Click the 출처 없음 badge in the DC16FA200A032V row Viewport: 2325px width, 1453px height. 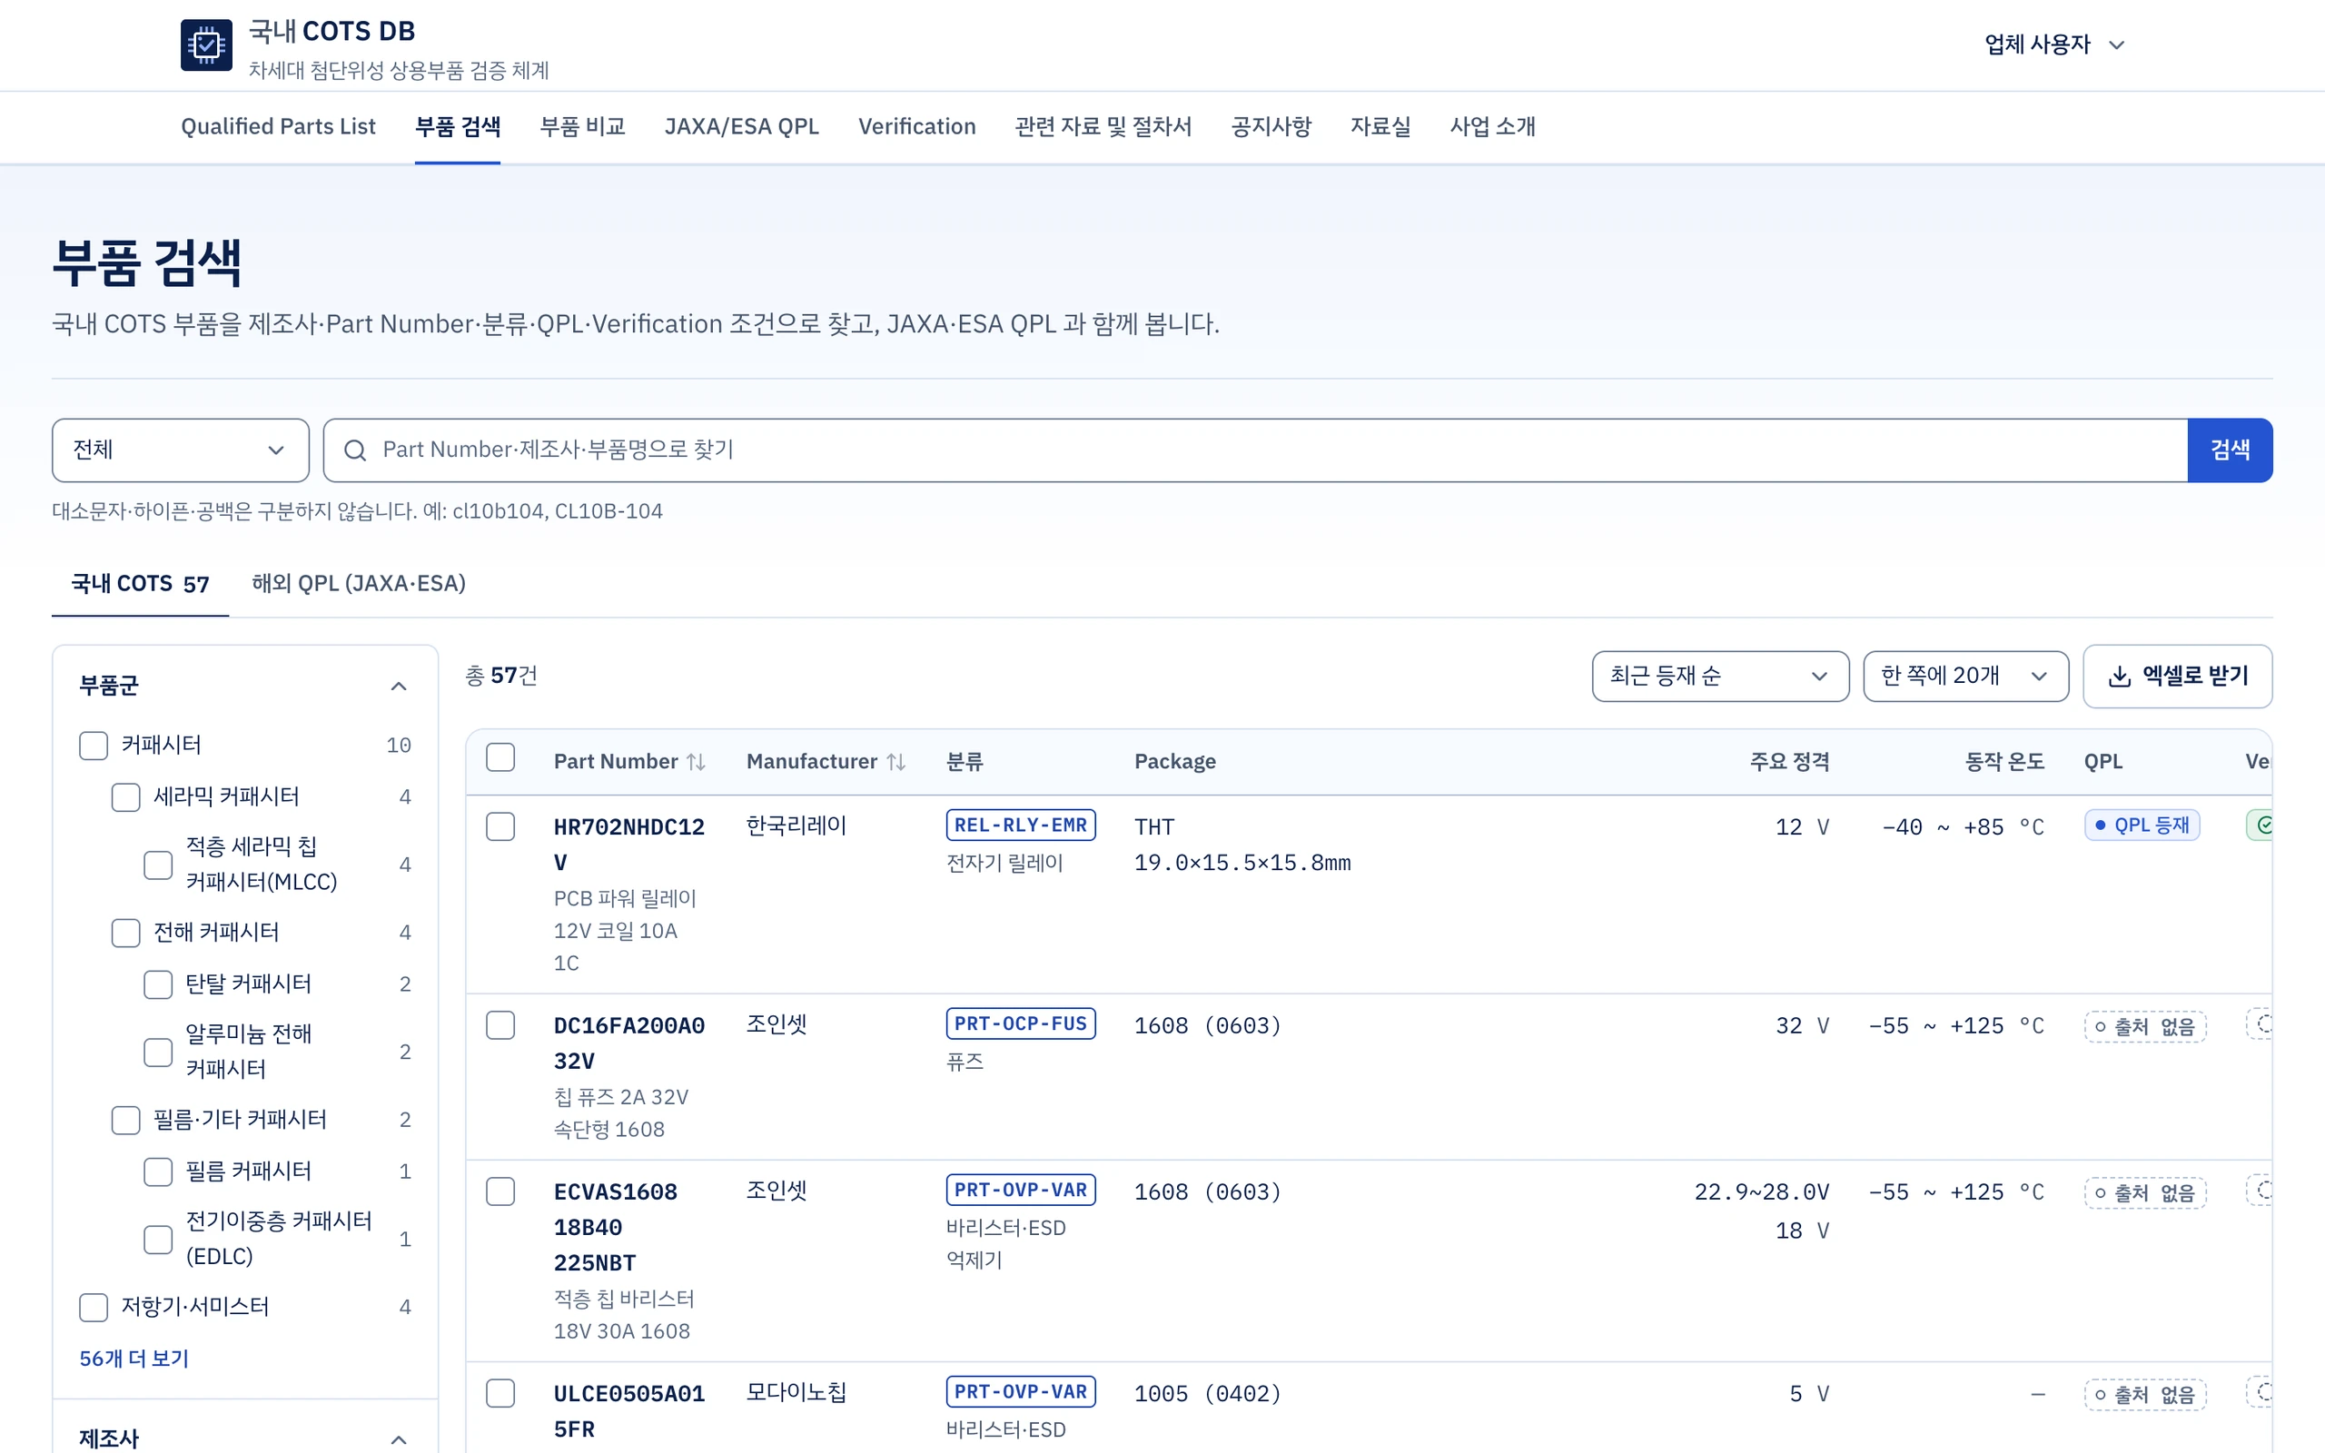coord(2144,1026)
